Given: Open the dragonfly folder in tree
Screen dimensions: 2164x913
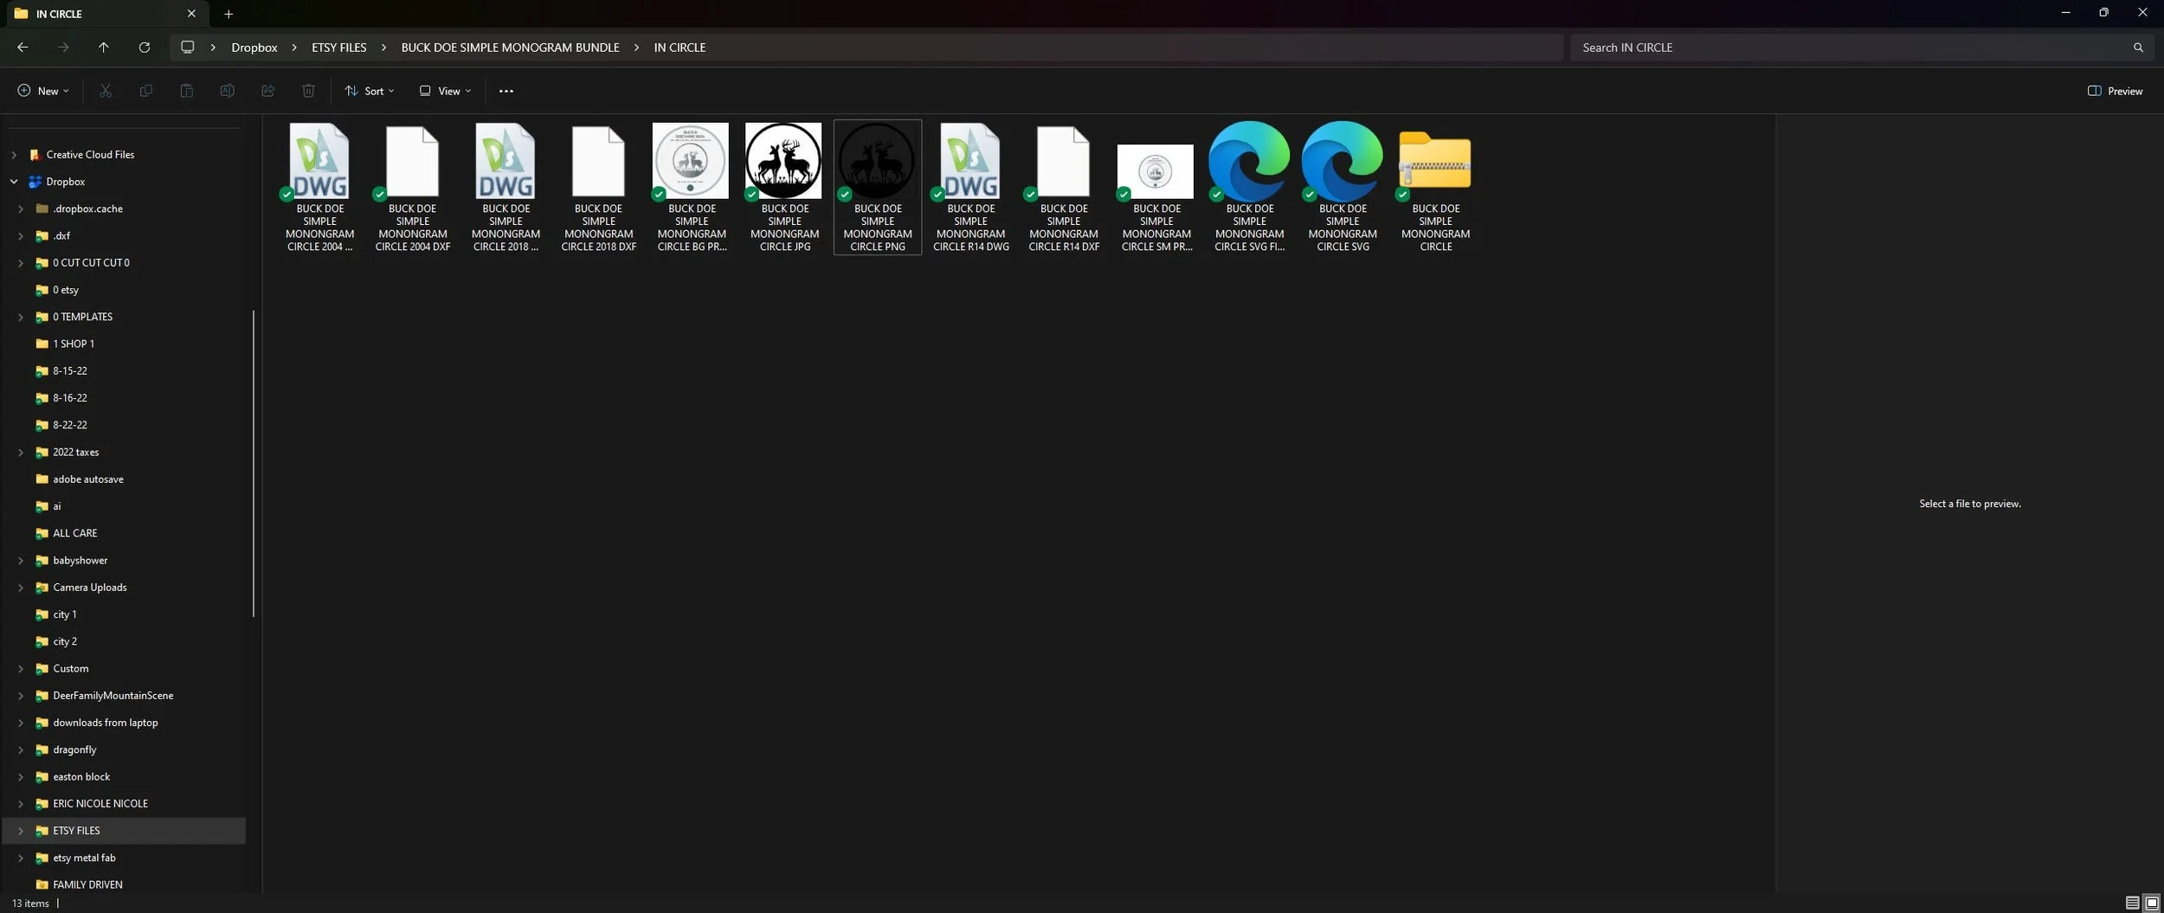Looking at the screenshot, I should (x=74, y=750).
